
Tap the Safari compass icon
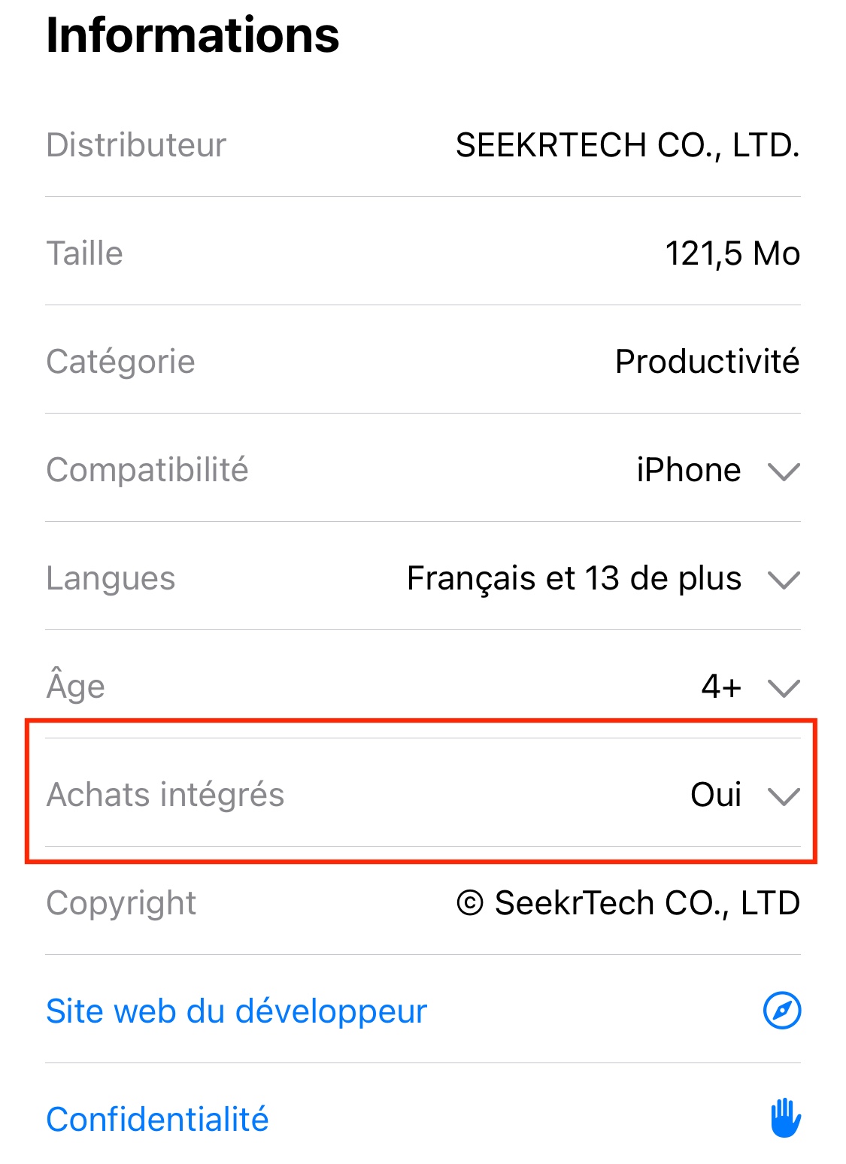(782, 1010)
